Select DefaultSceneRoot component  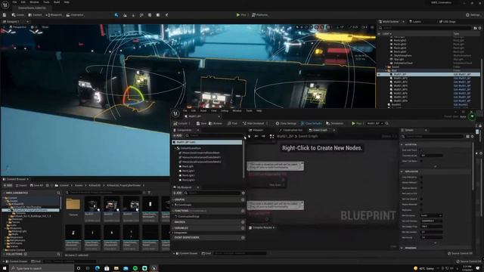click(x=191, y=148)
